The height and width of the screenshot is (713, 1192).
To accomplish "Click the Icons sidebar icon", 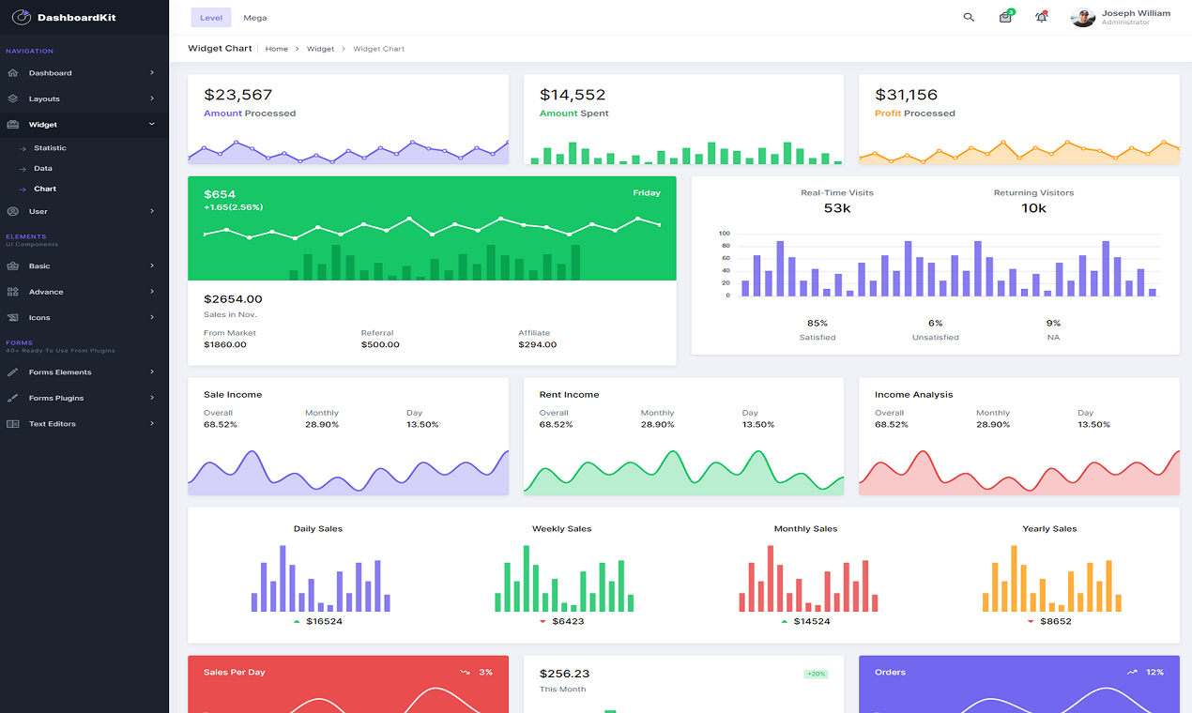I will tap(12, 317).
